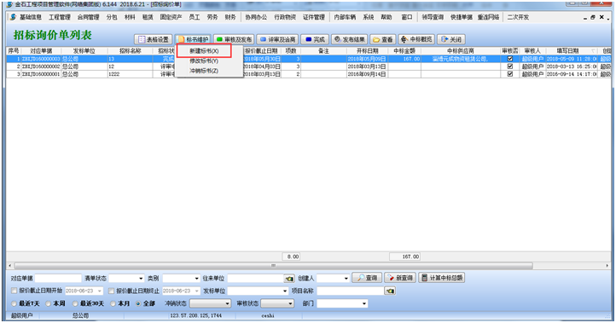Open the 工程管理 menu
616x323 pixels.
click(x=60, y=17)
